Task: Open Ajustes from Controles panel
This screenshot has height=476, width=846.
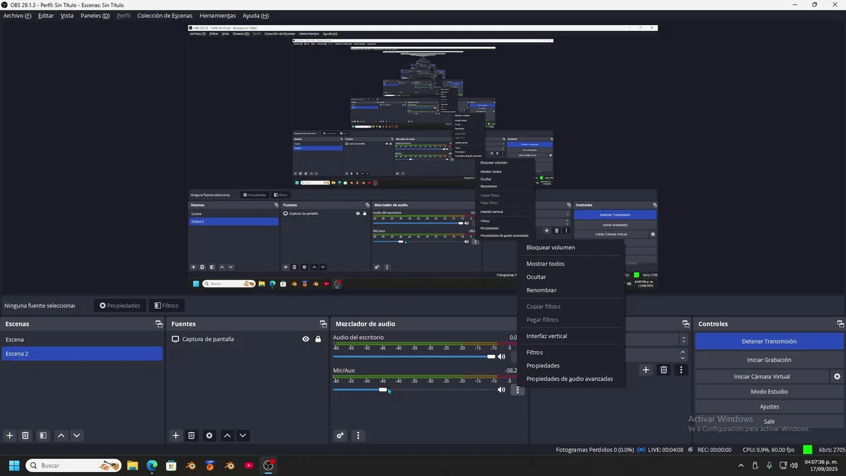Action: coord(769,407)
